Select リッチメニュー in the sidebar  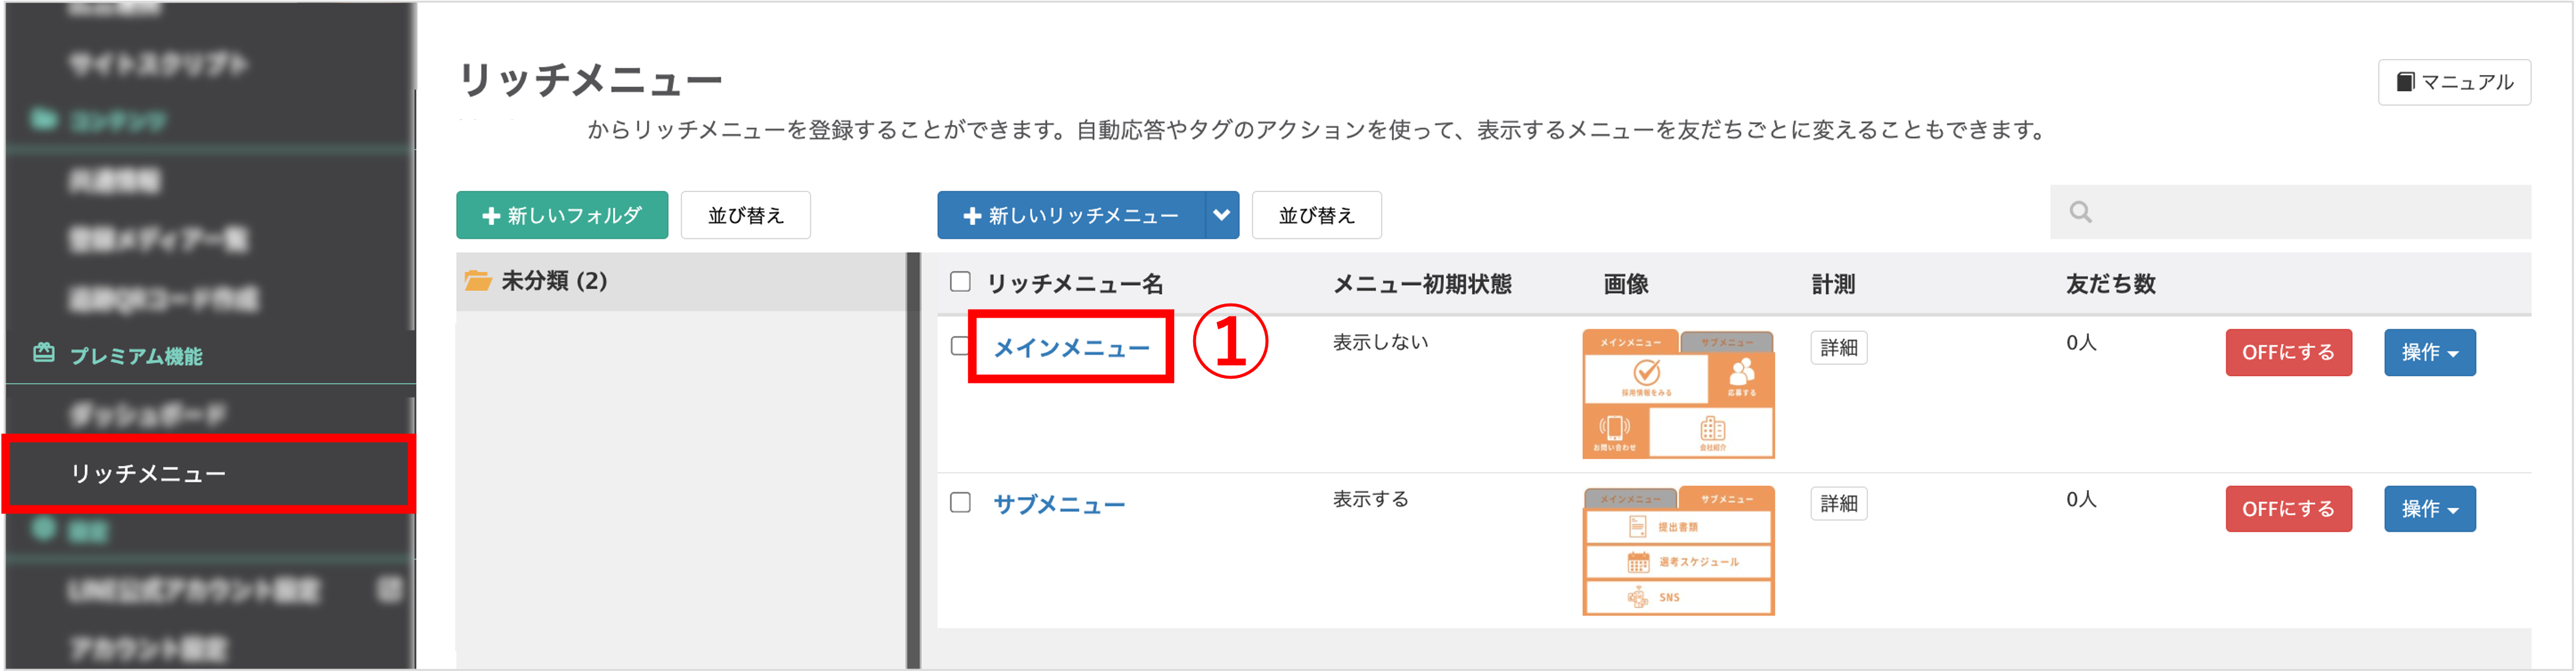pos(148,474)
